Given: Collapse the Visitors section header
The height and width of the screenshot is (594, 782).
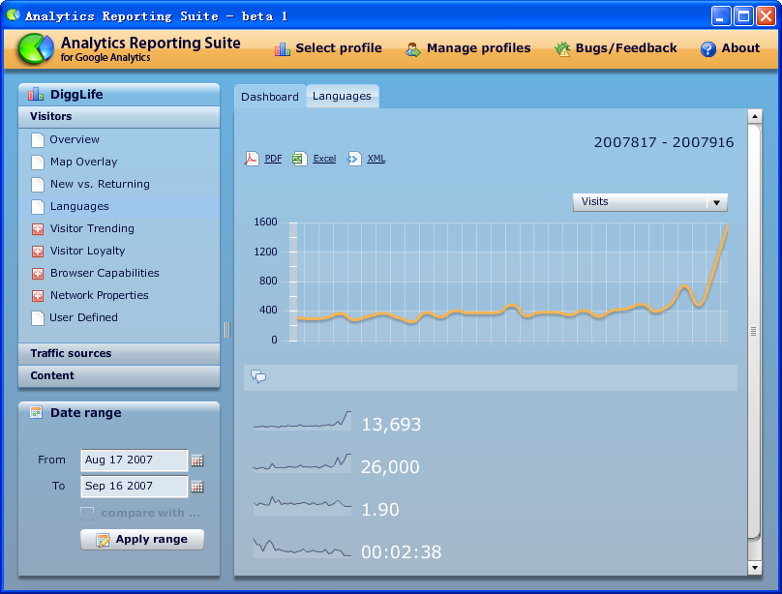Looking at the screenshot, I should click(119, 117).
